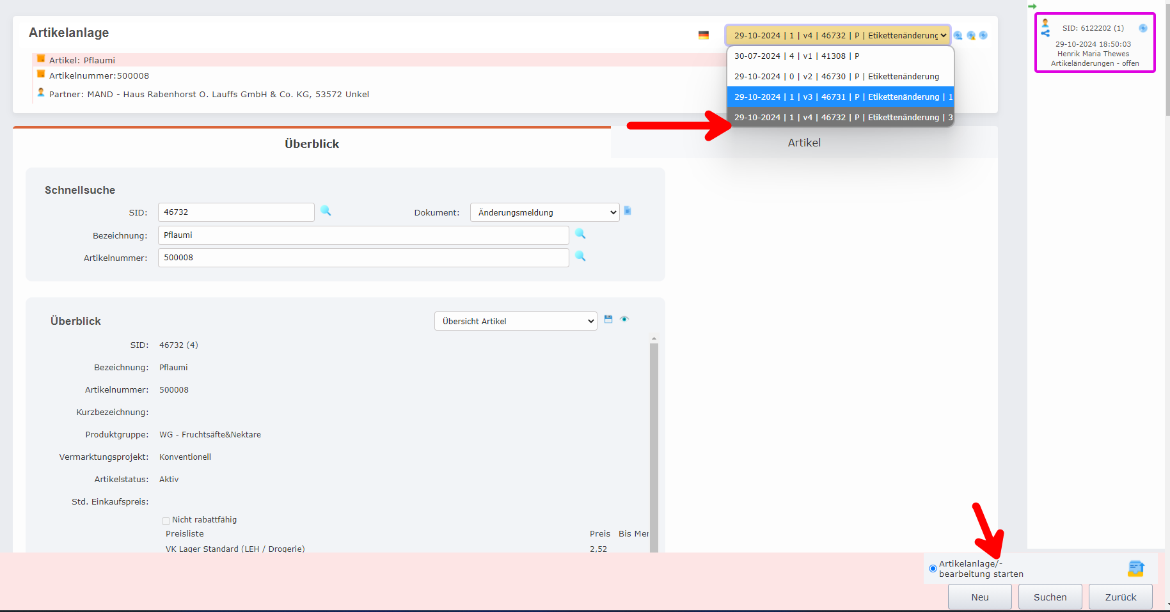Click the Überblick panel vertical scrollbar
This screenshot has height=612, width=1170.
(654, 441)
